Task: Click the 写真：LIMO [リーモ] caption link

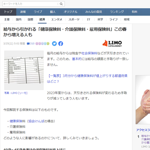Action: click(16, 93)
